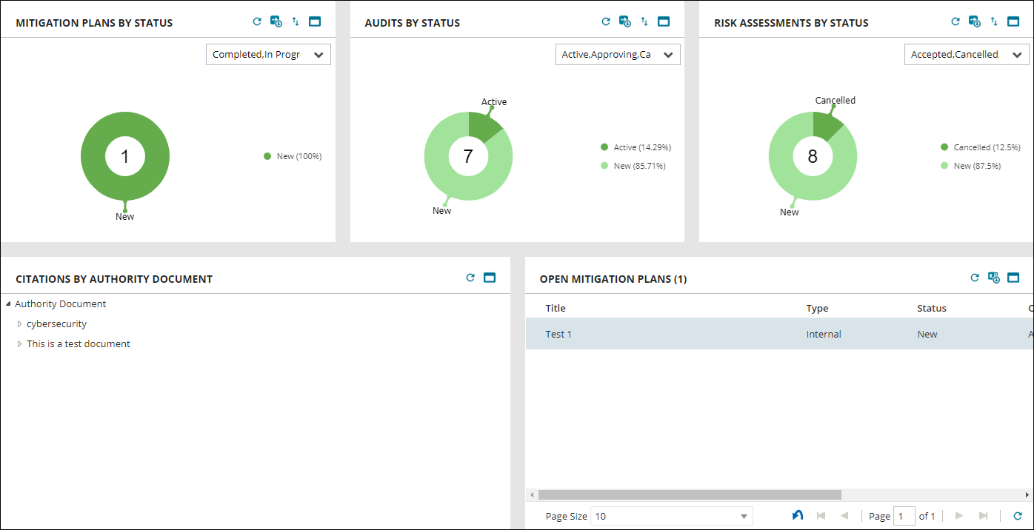Maximize the Audits by Status widget
This screenshot has height=530, width=1034.
click(663, 21)
